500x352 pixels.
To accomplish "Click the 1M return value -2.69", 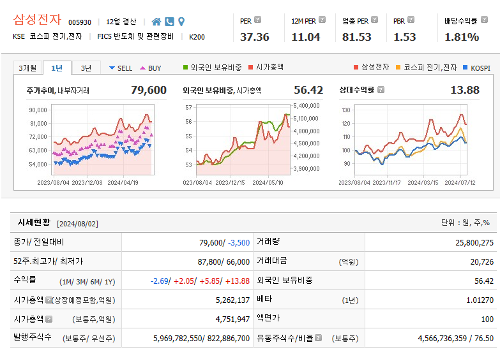I will pos(160,281).
